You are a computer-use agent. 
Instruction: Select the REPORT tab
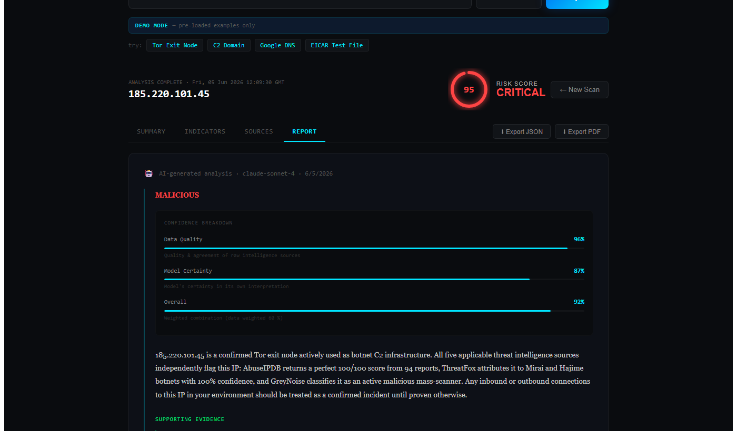tap(304, 131)
